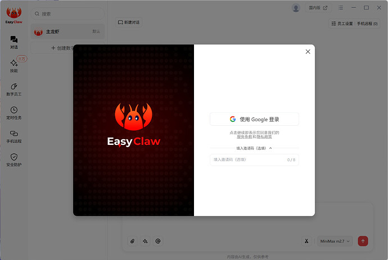Click the @ mention icon
Image resolution: width=388 pixels, height=260 pixels.
click(x=158, y=241)
